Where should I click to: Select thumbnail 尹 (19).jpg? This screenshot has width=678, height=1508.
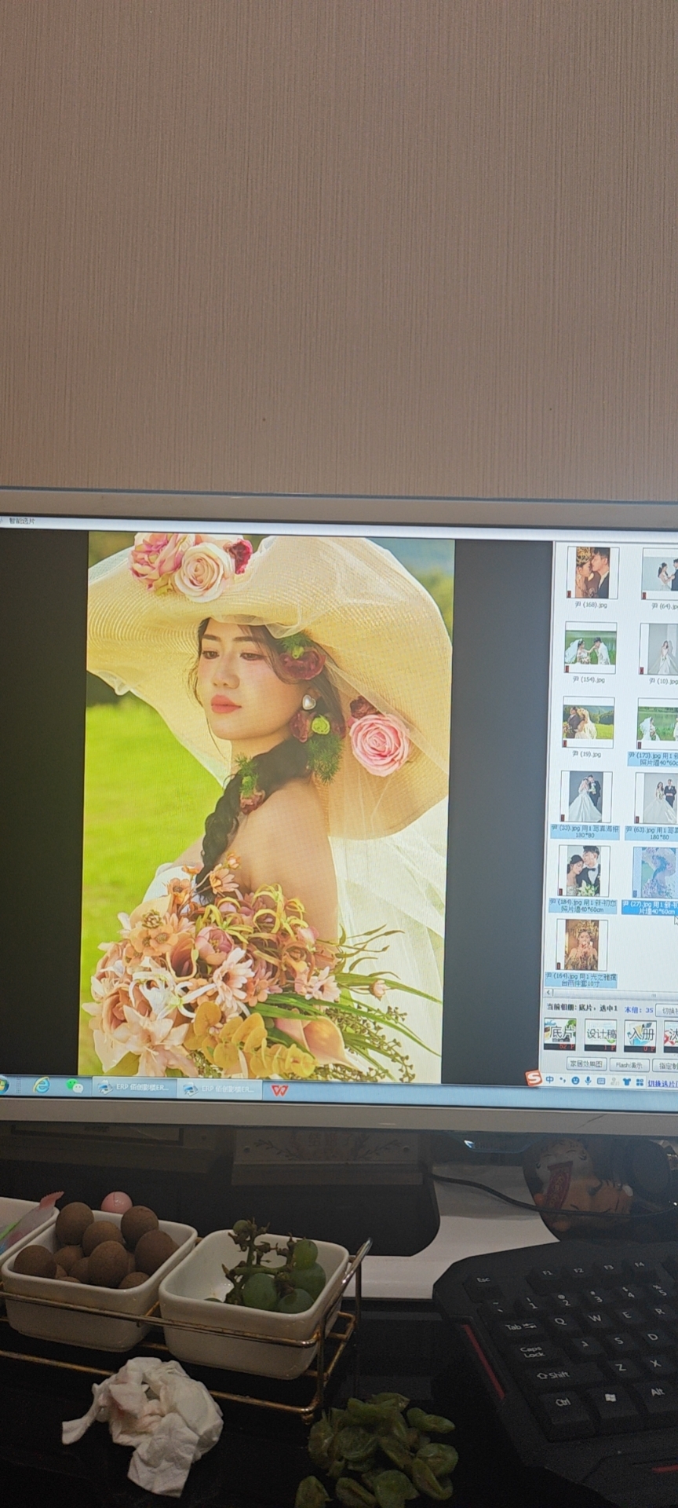588,723
